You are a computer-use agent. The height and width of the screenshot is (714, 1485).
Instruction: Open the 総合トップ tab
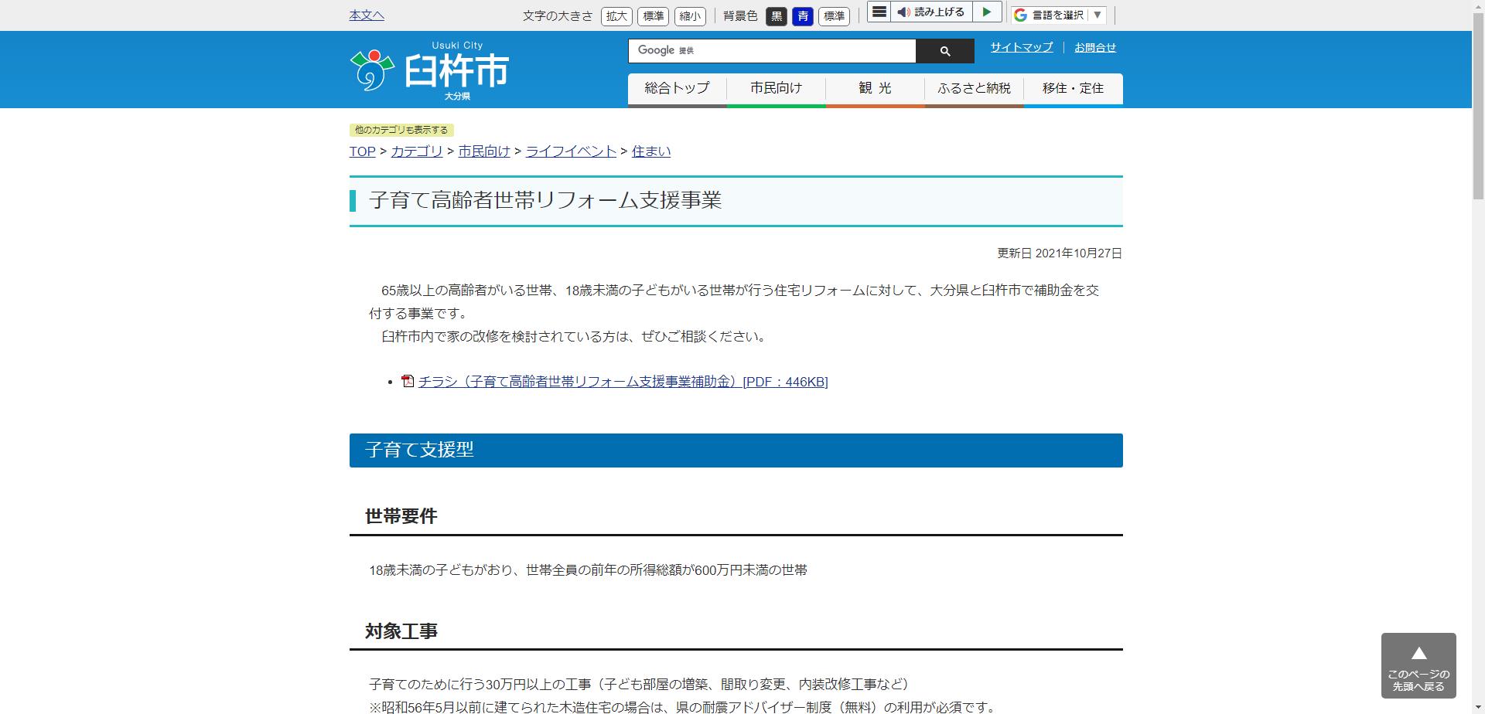677,89
